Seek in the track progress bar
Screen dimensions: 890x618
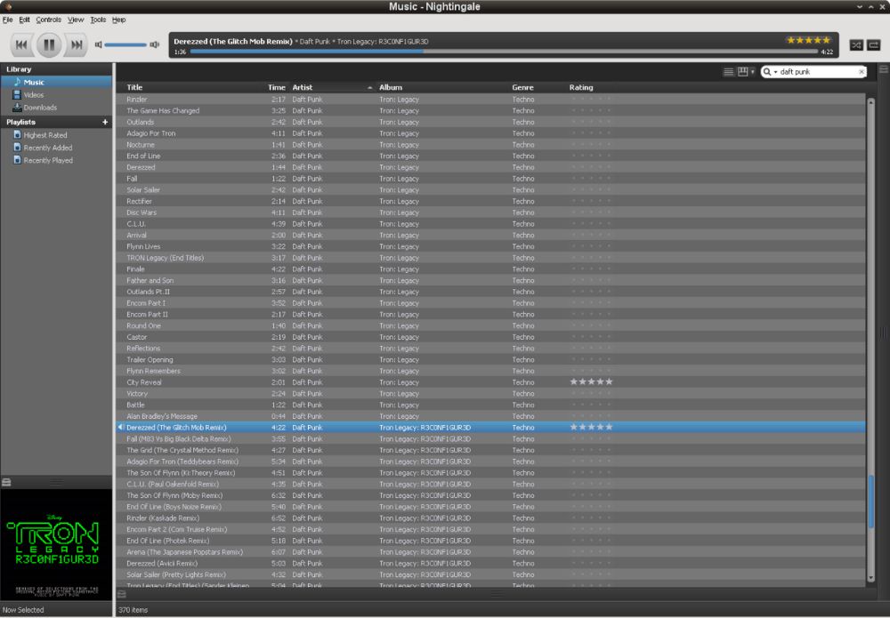coord(504,52)
